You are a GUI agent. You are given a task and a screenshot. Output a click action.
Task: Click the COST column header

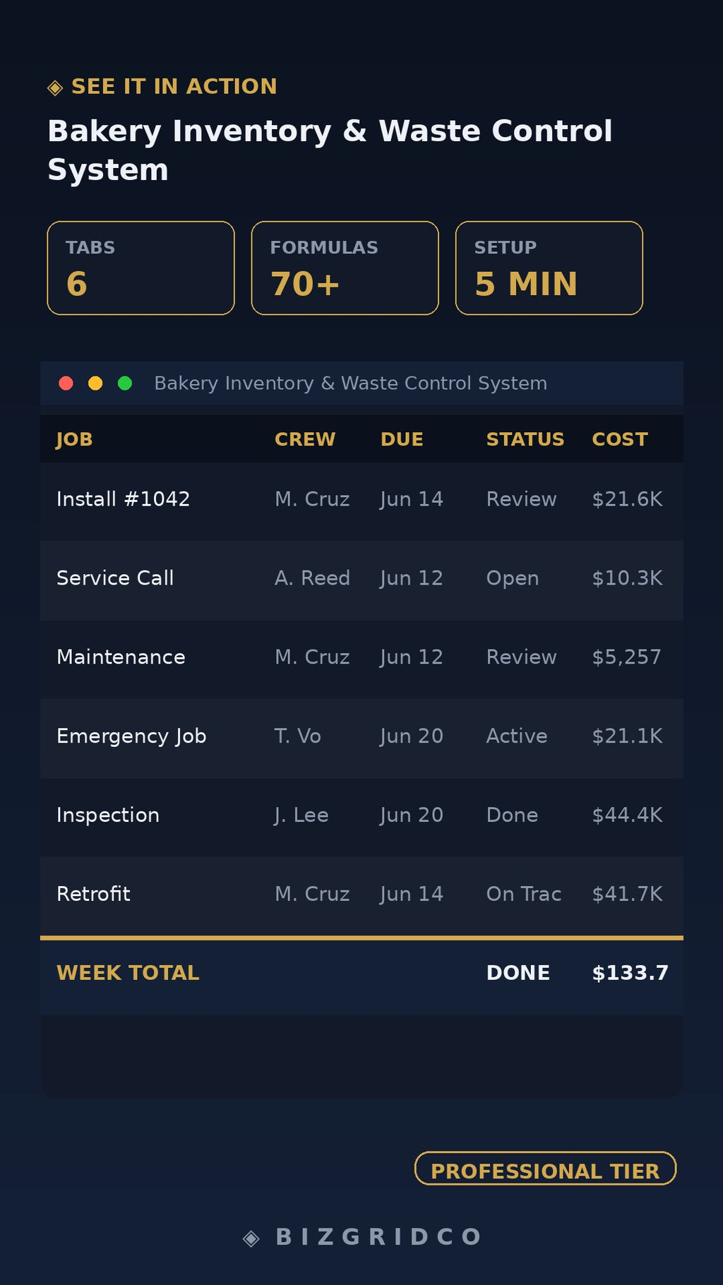point(620,439)
